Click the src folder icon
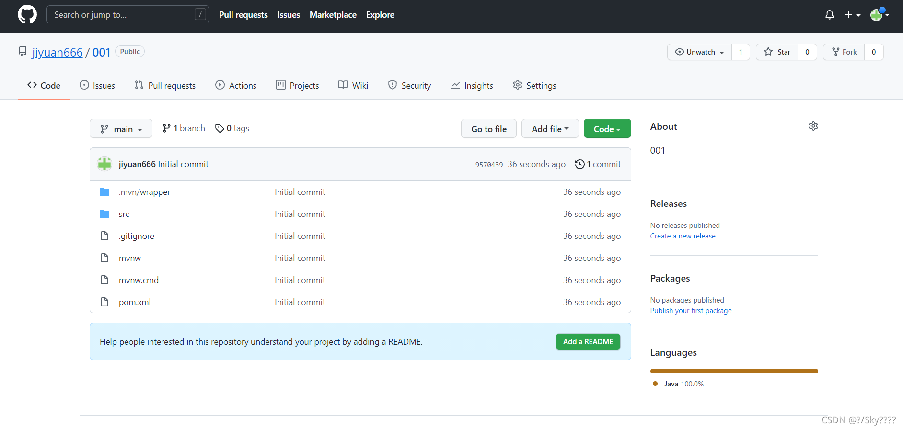This screenshot has width=903, height=430. pyautogui.click(x=104, y=214)
